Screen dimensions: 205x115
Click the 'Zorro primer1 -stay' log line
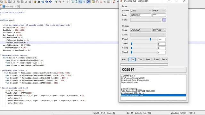tap(129, 82)
